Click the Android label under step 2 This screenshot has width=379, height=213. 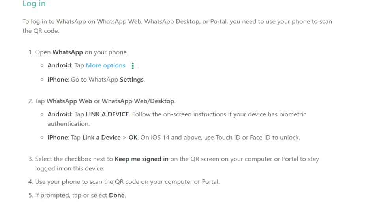point(59,114)
